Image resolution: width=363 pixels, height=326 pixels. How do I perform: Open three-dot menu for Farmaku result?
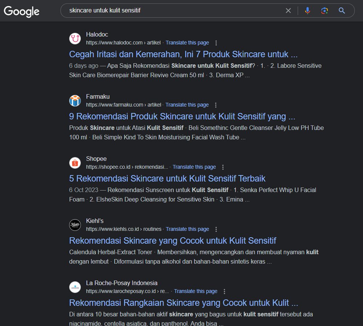(x=216, y=105)
